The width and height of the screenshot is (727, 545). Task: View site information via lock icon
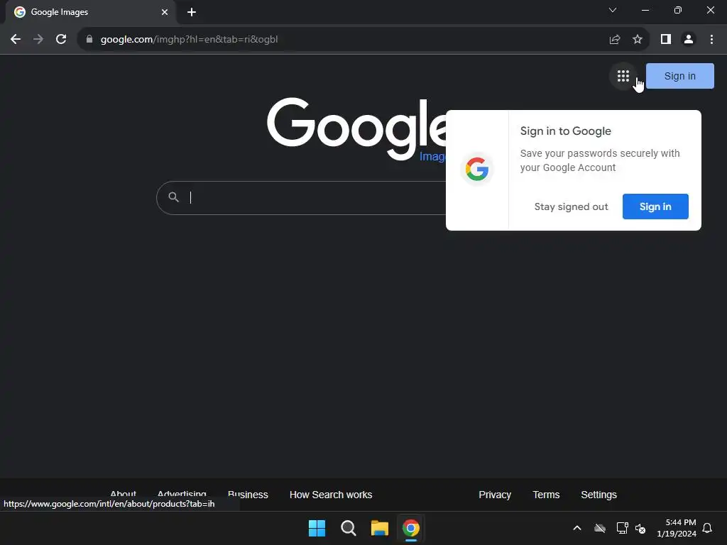pos(89,40)
